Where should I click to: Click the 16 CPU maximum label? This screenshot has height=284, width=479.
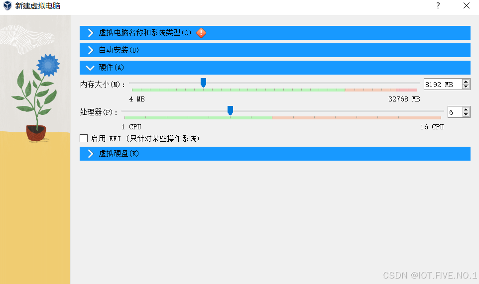pyautogui.click(x=432, y=127)
